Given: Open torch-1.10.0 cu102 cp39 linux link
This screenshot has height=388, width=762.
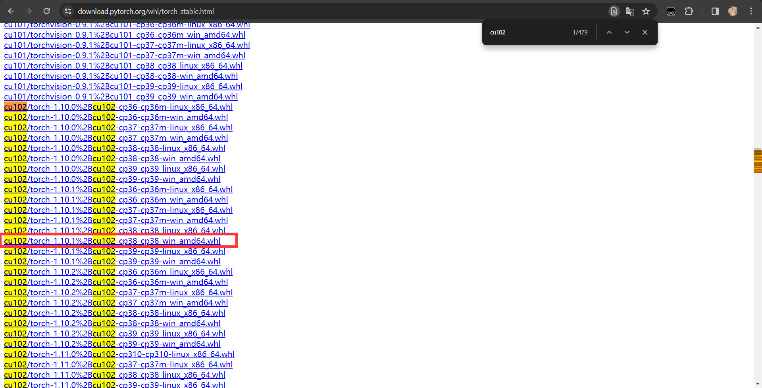Looking at the screenshot, I should click(x=114, y=169).
